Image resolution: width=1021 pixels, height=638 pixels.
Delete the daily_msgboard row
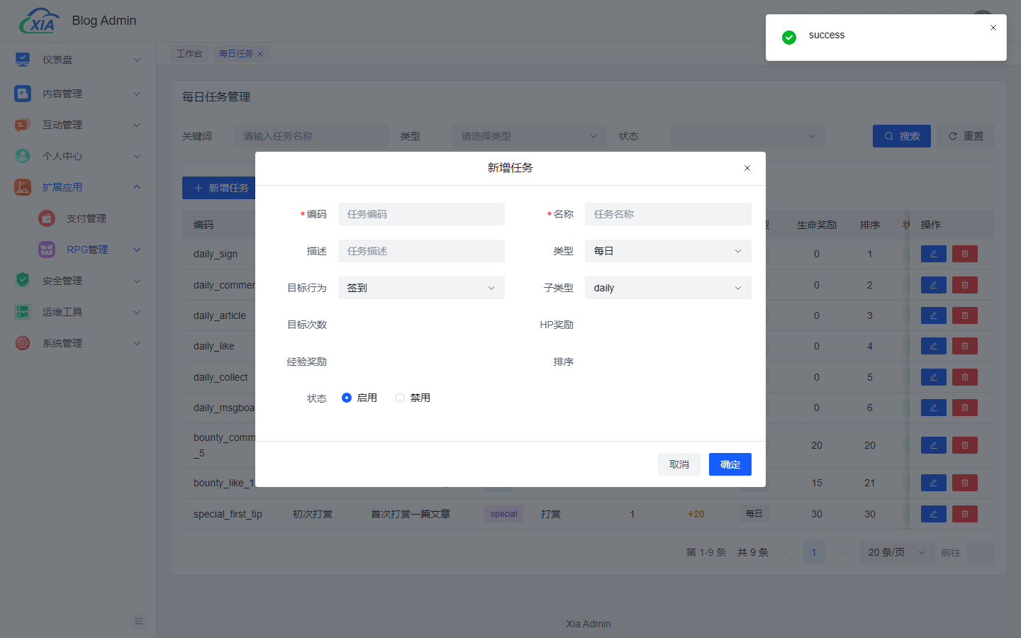pyautogui.click(x=965, y=408)
